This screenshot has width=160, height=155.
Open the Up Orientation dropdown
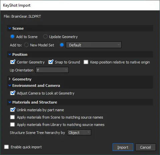52,70
